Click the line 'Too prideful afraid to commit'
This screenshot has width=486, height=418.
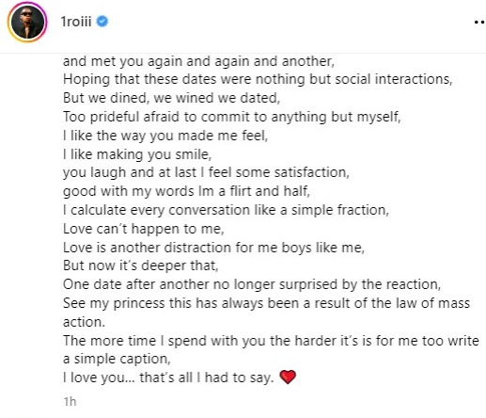[232, 117]
